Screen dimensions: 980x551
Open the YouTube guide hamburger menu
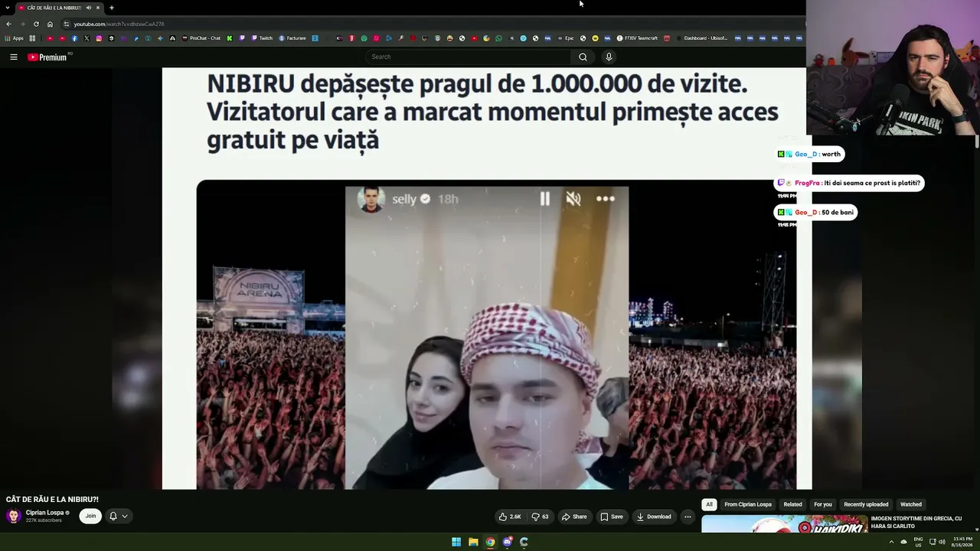[13, 57]
